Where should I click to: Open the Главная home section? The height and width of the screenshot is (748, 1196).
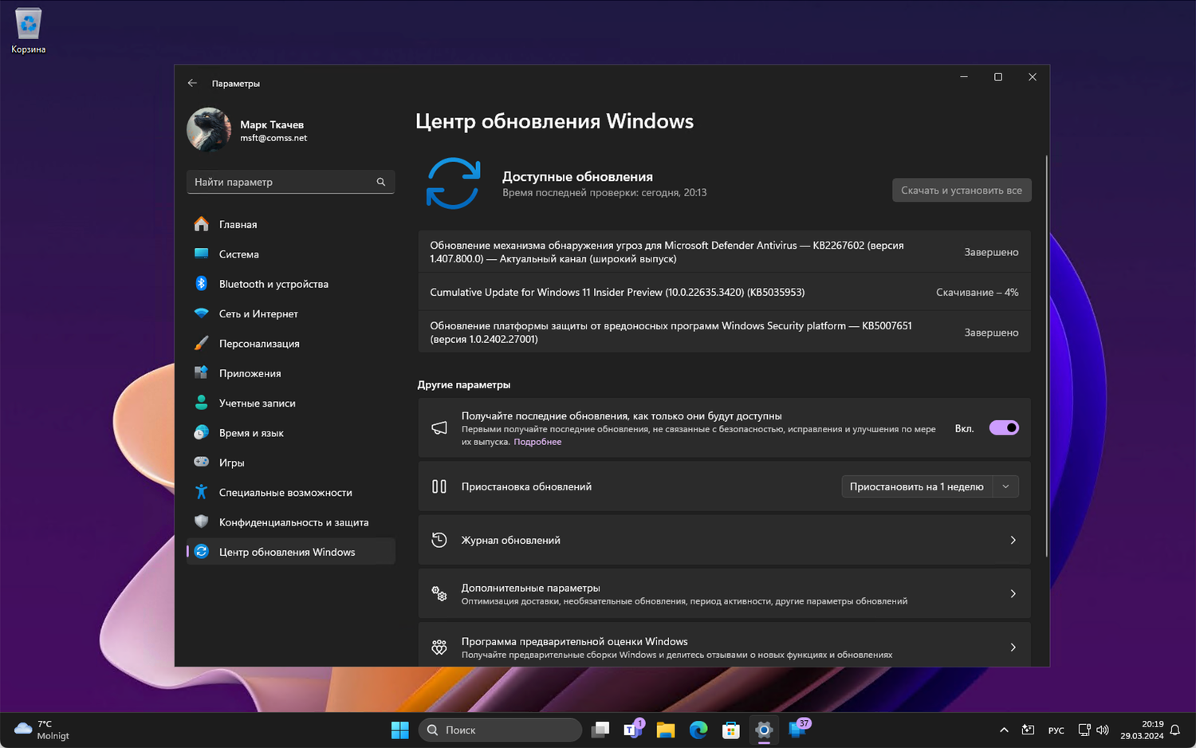pos(290,224)
